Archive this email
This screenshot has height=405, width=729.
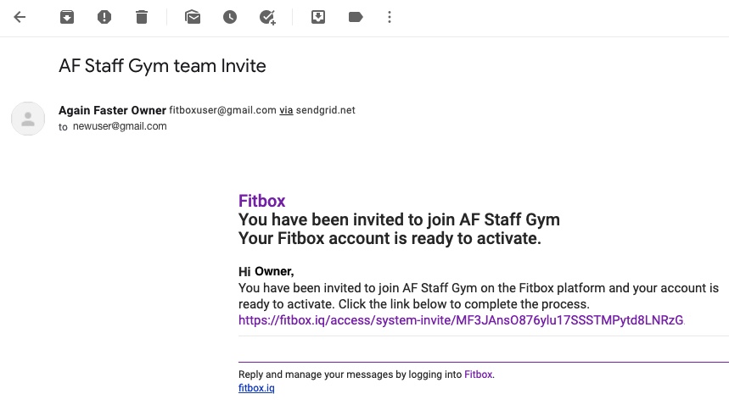[67, 17]
